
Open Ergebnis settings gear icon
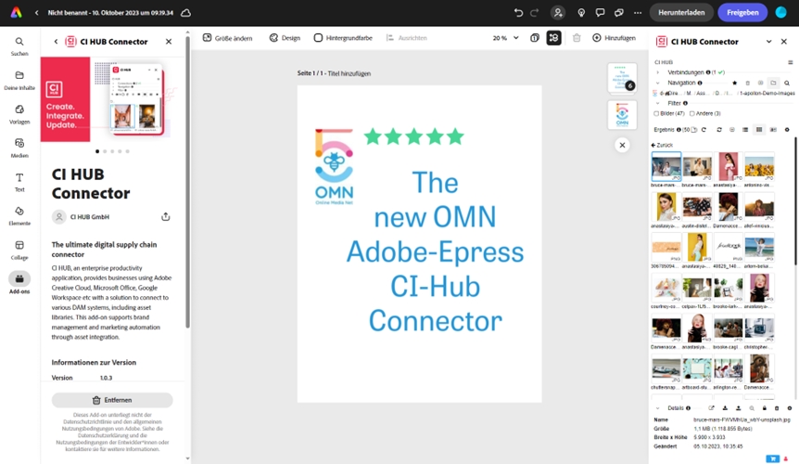787,130
